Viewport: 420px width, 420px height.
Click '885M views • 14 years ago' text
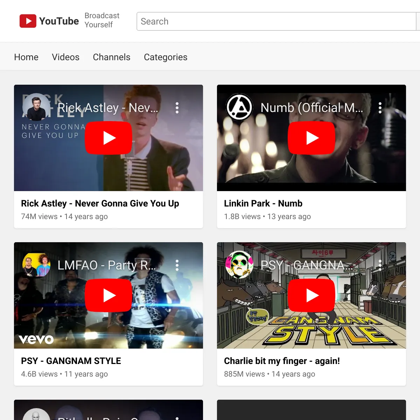pos(269,374)
